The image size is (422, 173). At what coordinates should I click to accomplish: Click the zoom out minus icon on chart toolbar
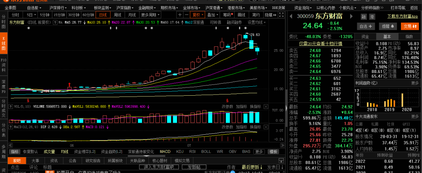pyautogui.click(x=186, y=15)
